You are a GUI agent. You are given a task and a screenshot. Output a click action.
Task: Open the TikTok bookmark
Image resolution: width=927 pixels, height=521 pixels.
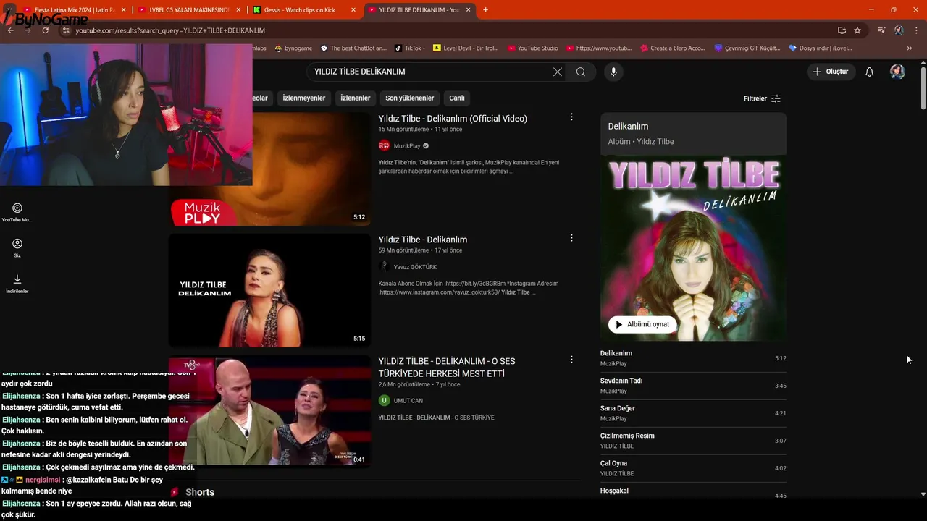(410, 48)
